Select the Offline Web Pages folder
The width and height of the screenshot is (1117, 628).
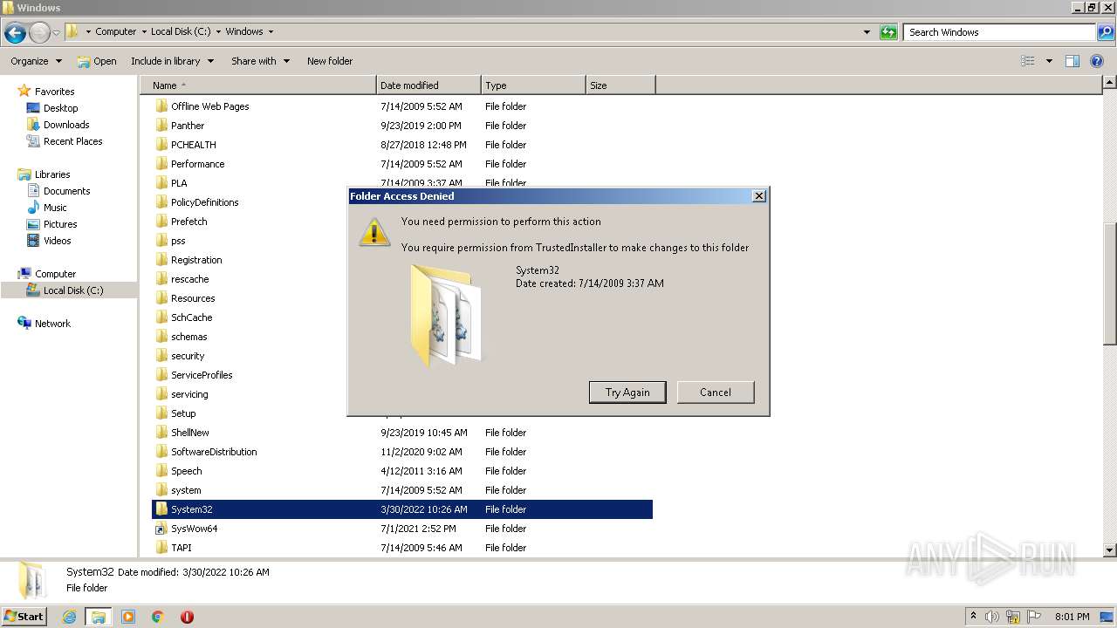click(210, 106)
